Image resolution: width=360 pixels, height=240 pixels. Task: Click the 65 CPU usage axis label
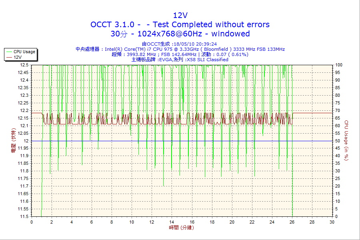(x=338, y=118)
